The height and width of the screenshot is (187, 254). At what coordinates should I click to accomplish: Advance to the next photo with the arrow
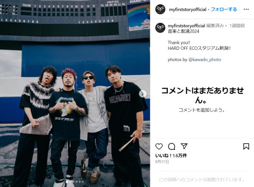tap(142, 94)
